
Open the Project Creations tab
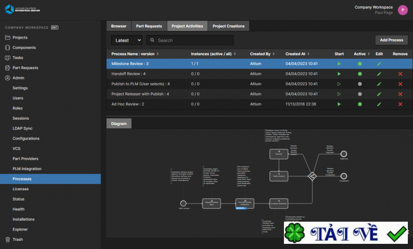[229, 26]
